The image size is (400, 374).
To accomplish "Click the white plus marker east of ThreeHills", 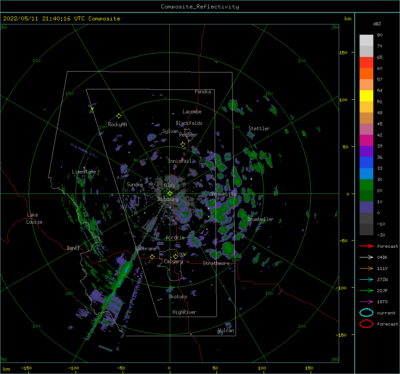I will (251, 179).
